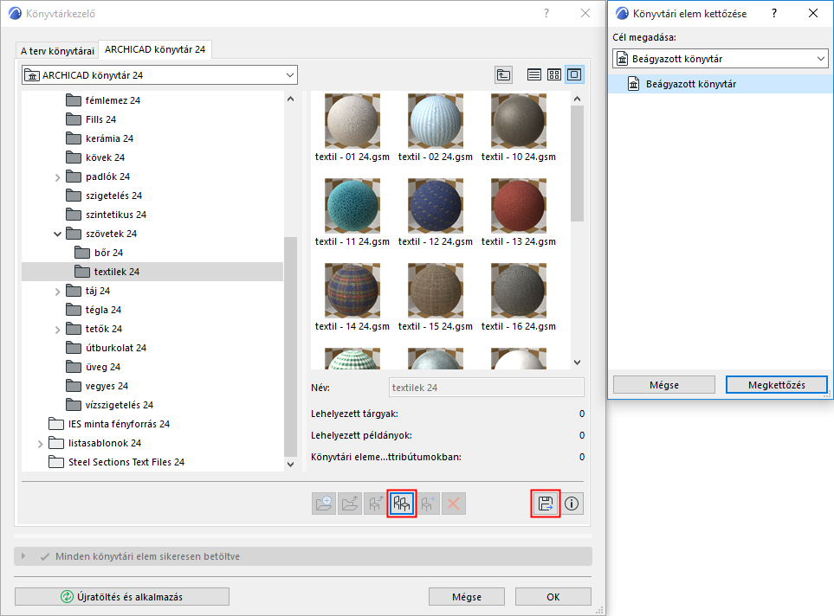Switch to ARCHICAD könyvtár 24 tab
Viewport: 834px width, 616px height.
coord(155,49)
